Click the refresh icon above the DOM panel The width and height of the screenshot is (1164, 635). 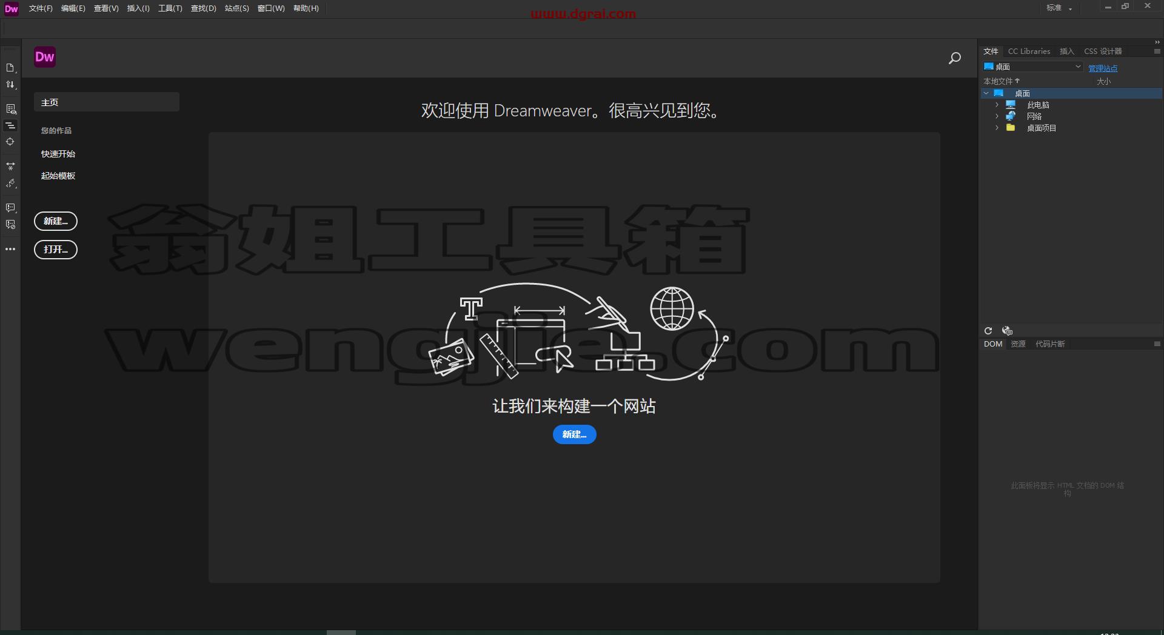point(988,331)
